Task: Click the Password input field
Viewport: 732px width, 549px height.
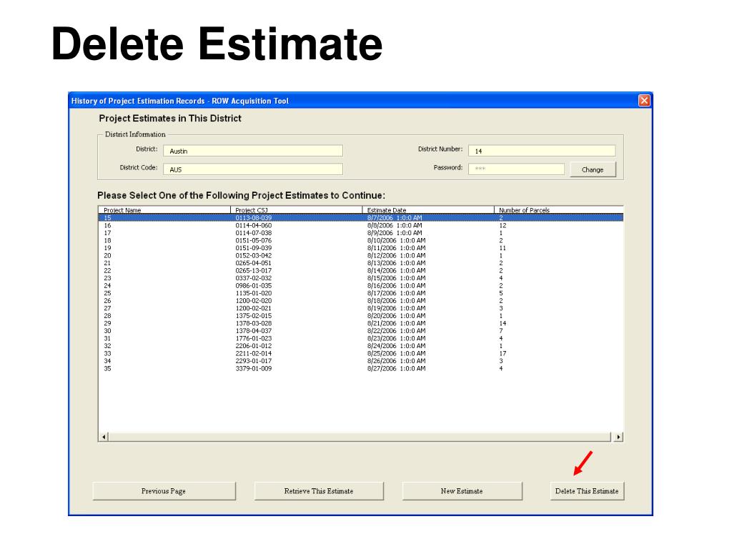Action: click(x=516, y=169)
